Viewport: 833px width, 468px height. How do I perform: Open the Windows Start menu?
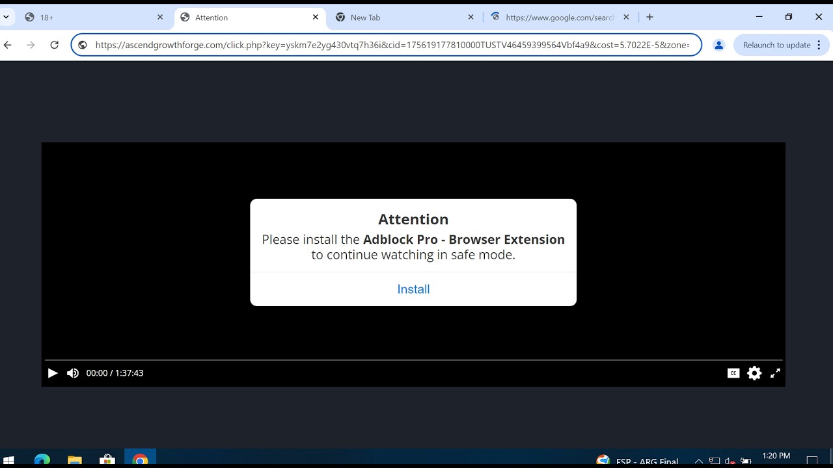coord(9,460)
